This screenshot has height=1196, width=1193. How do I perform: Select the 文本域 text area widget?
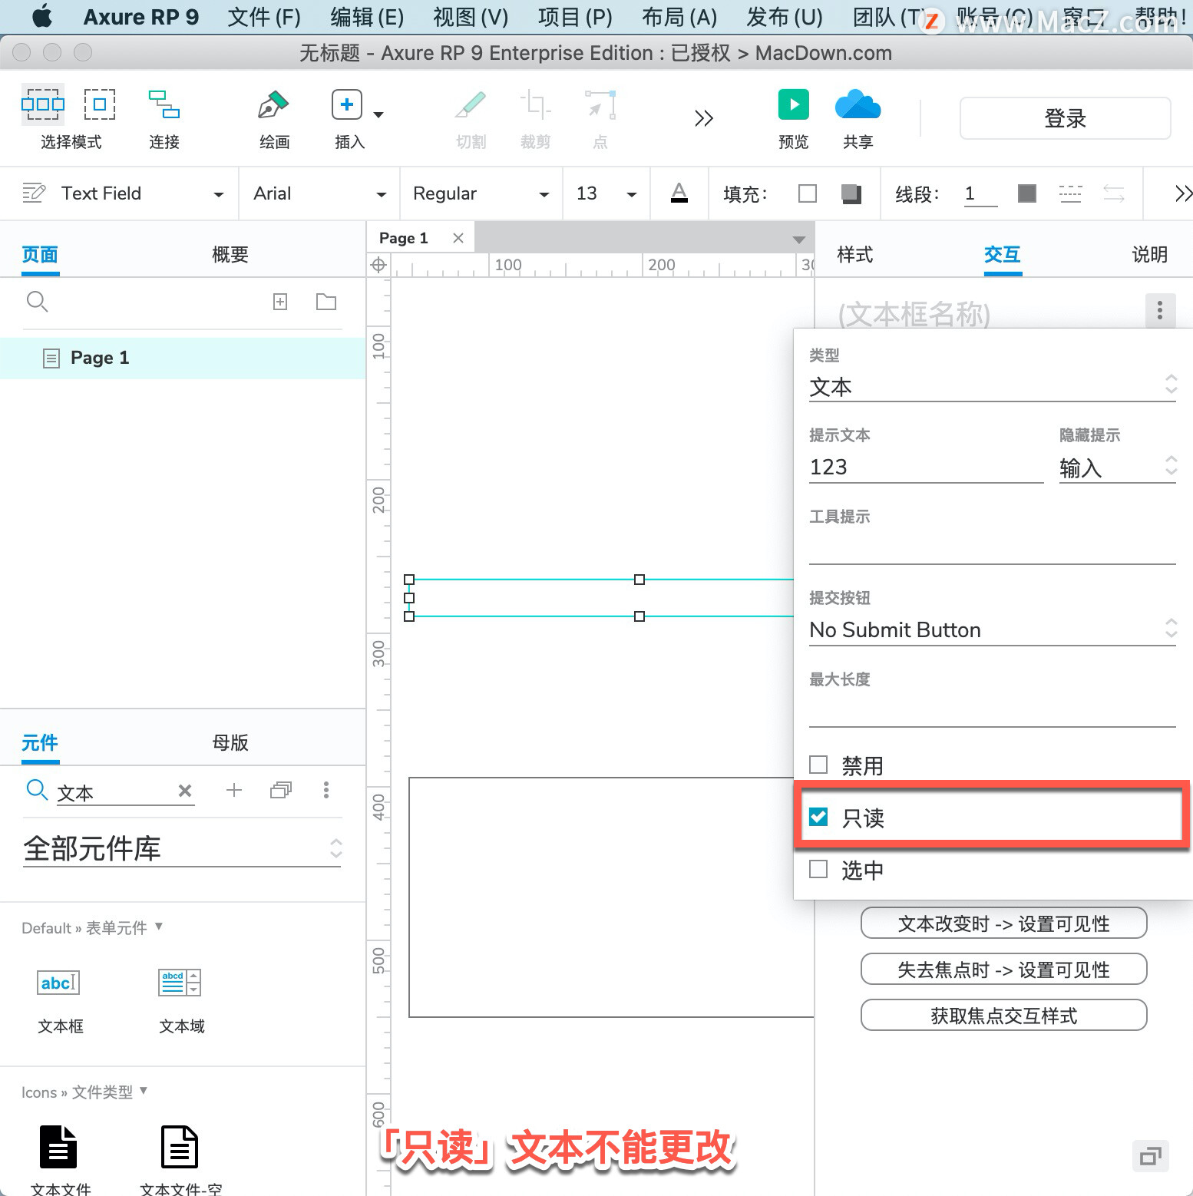point(180,983)
